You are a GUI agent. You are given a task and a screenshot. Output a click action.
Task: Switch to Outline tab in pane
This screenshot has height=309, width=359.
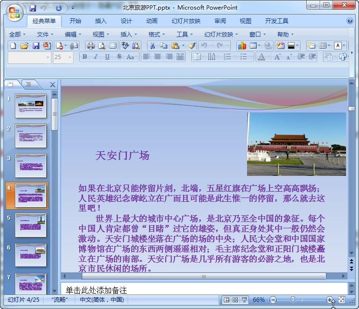click(28, 85)
